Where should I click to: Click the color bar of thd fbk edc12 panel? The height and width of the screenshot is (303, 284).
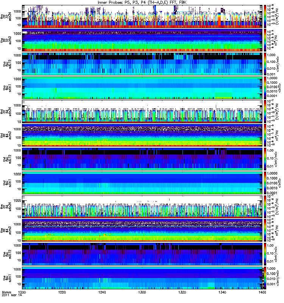tap(265, 159)
